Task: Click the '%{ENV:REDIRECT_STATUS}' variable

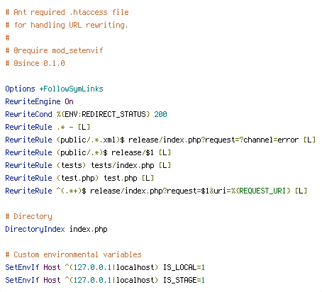Action: tap(104, 114)
